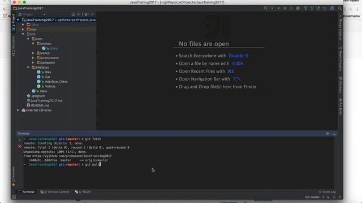The width and height of the screenshot is (362, 203).
Task: Click the Run with Coverage icon
Action: pos(291,8)
